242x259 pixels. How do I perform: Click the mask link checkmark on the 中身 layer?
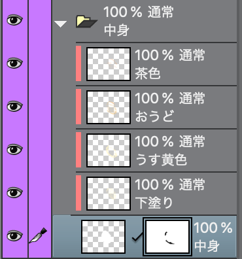pyautogui.click(x=137, y=237)
